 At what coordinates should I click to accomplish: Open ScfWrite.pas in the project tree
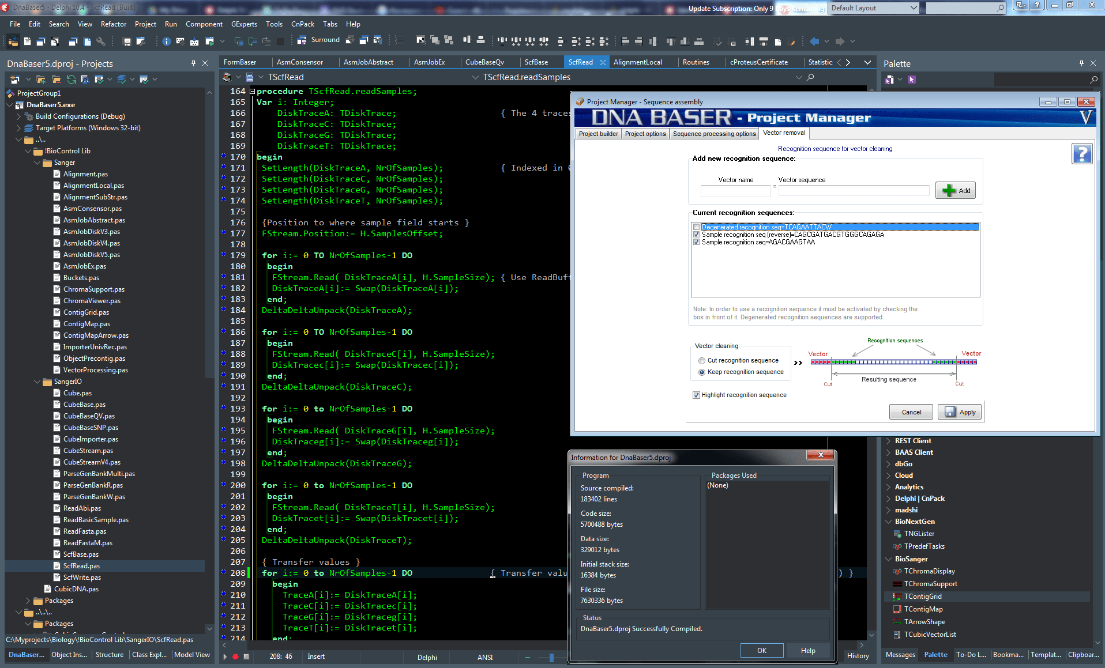(82, 578)
